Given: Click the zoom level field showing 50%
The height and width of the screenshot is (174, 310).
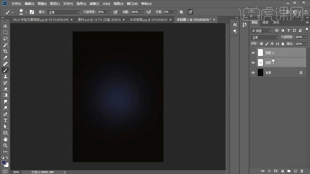Looking at the screenshot, I should pos(16,172).
